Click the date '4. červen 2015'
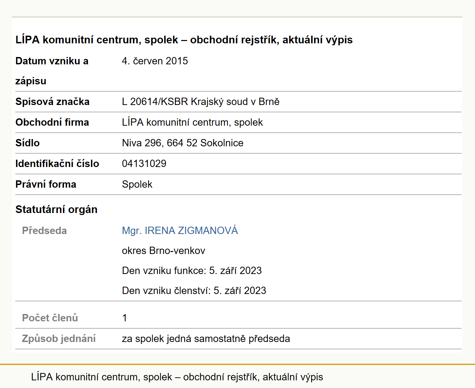Screen dimensions: 475x388 (155, 61)
